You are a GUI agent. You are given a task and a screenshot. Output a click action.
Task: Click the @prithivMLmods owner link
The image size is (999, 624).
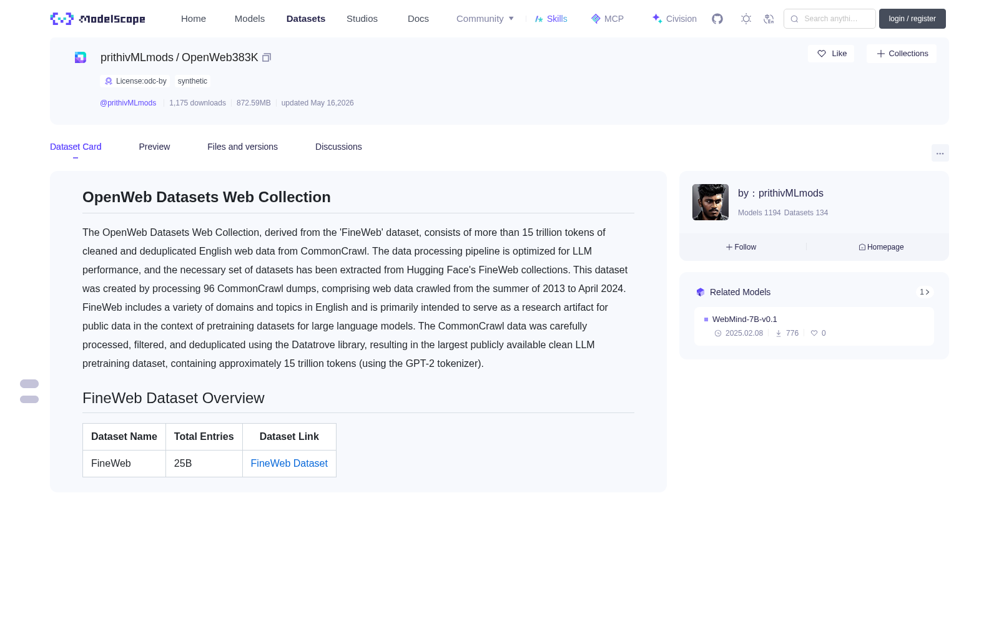point(128,103)
